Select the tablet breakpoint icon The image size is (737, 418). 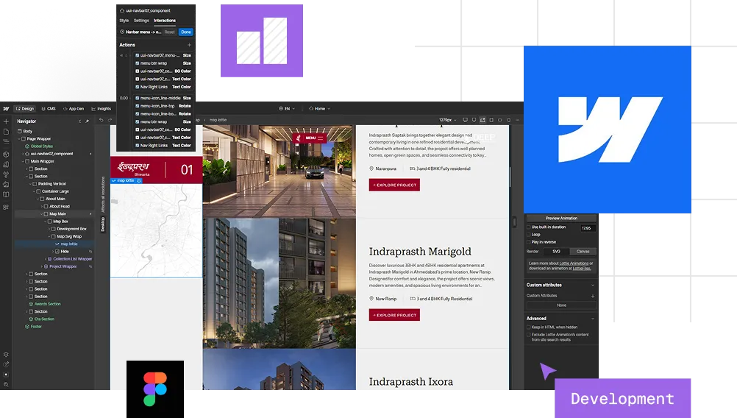pyautogui.click(x=491, y=120)
